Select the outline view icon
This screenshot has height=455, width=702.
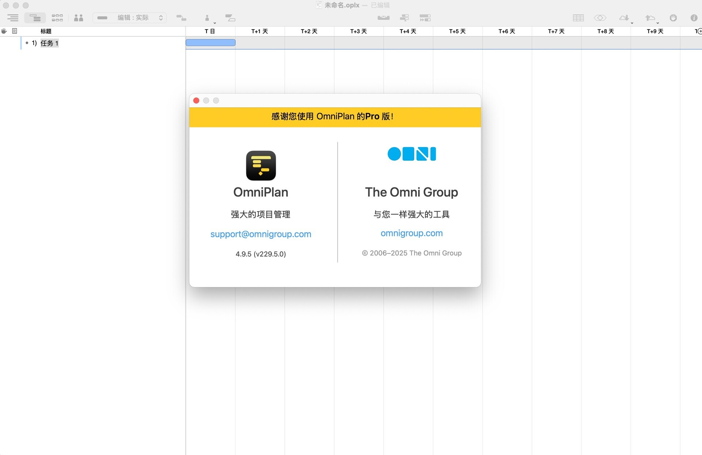(13, 18)
